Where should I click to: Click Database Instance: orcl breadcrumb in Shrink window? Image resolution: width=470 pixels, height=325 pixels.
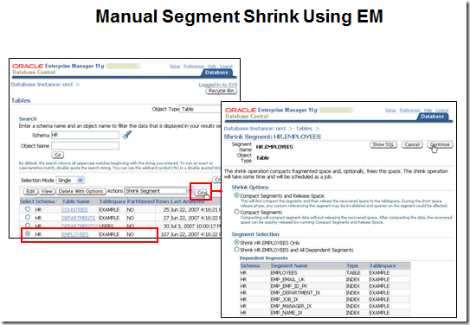[x=254, y=129]
